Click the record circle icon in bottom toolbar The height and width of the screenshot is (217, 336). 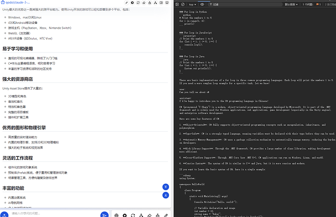pos(125,215)
